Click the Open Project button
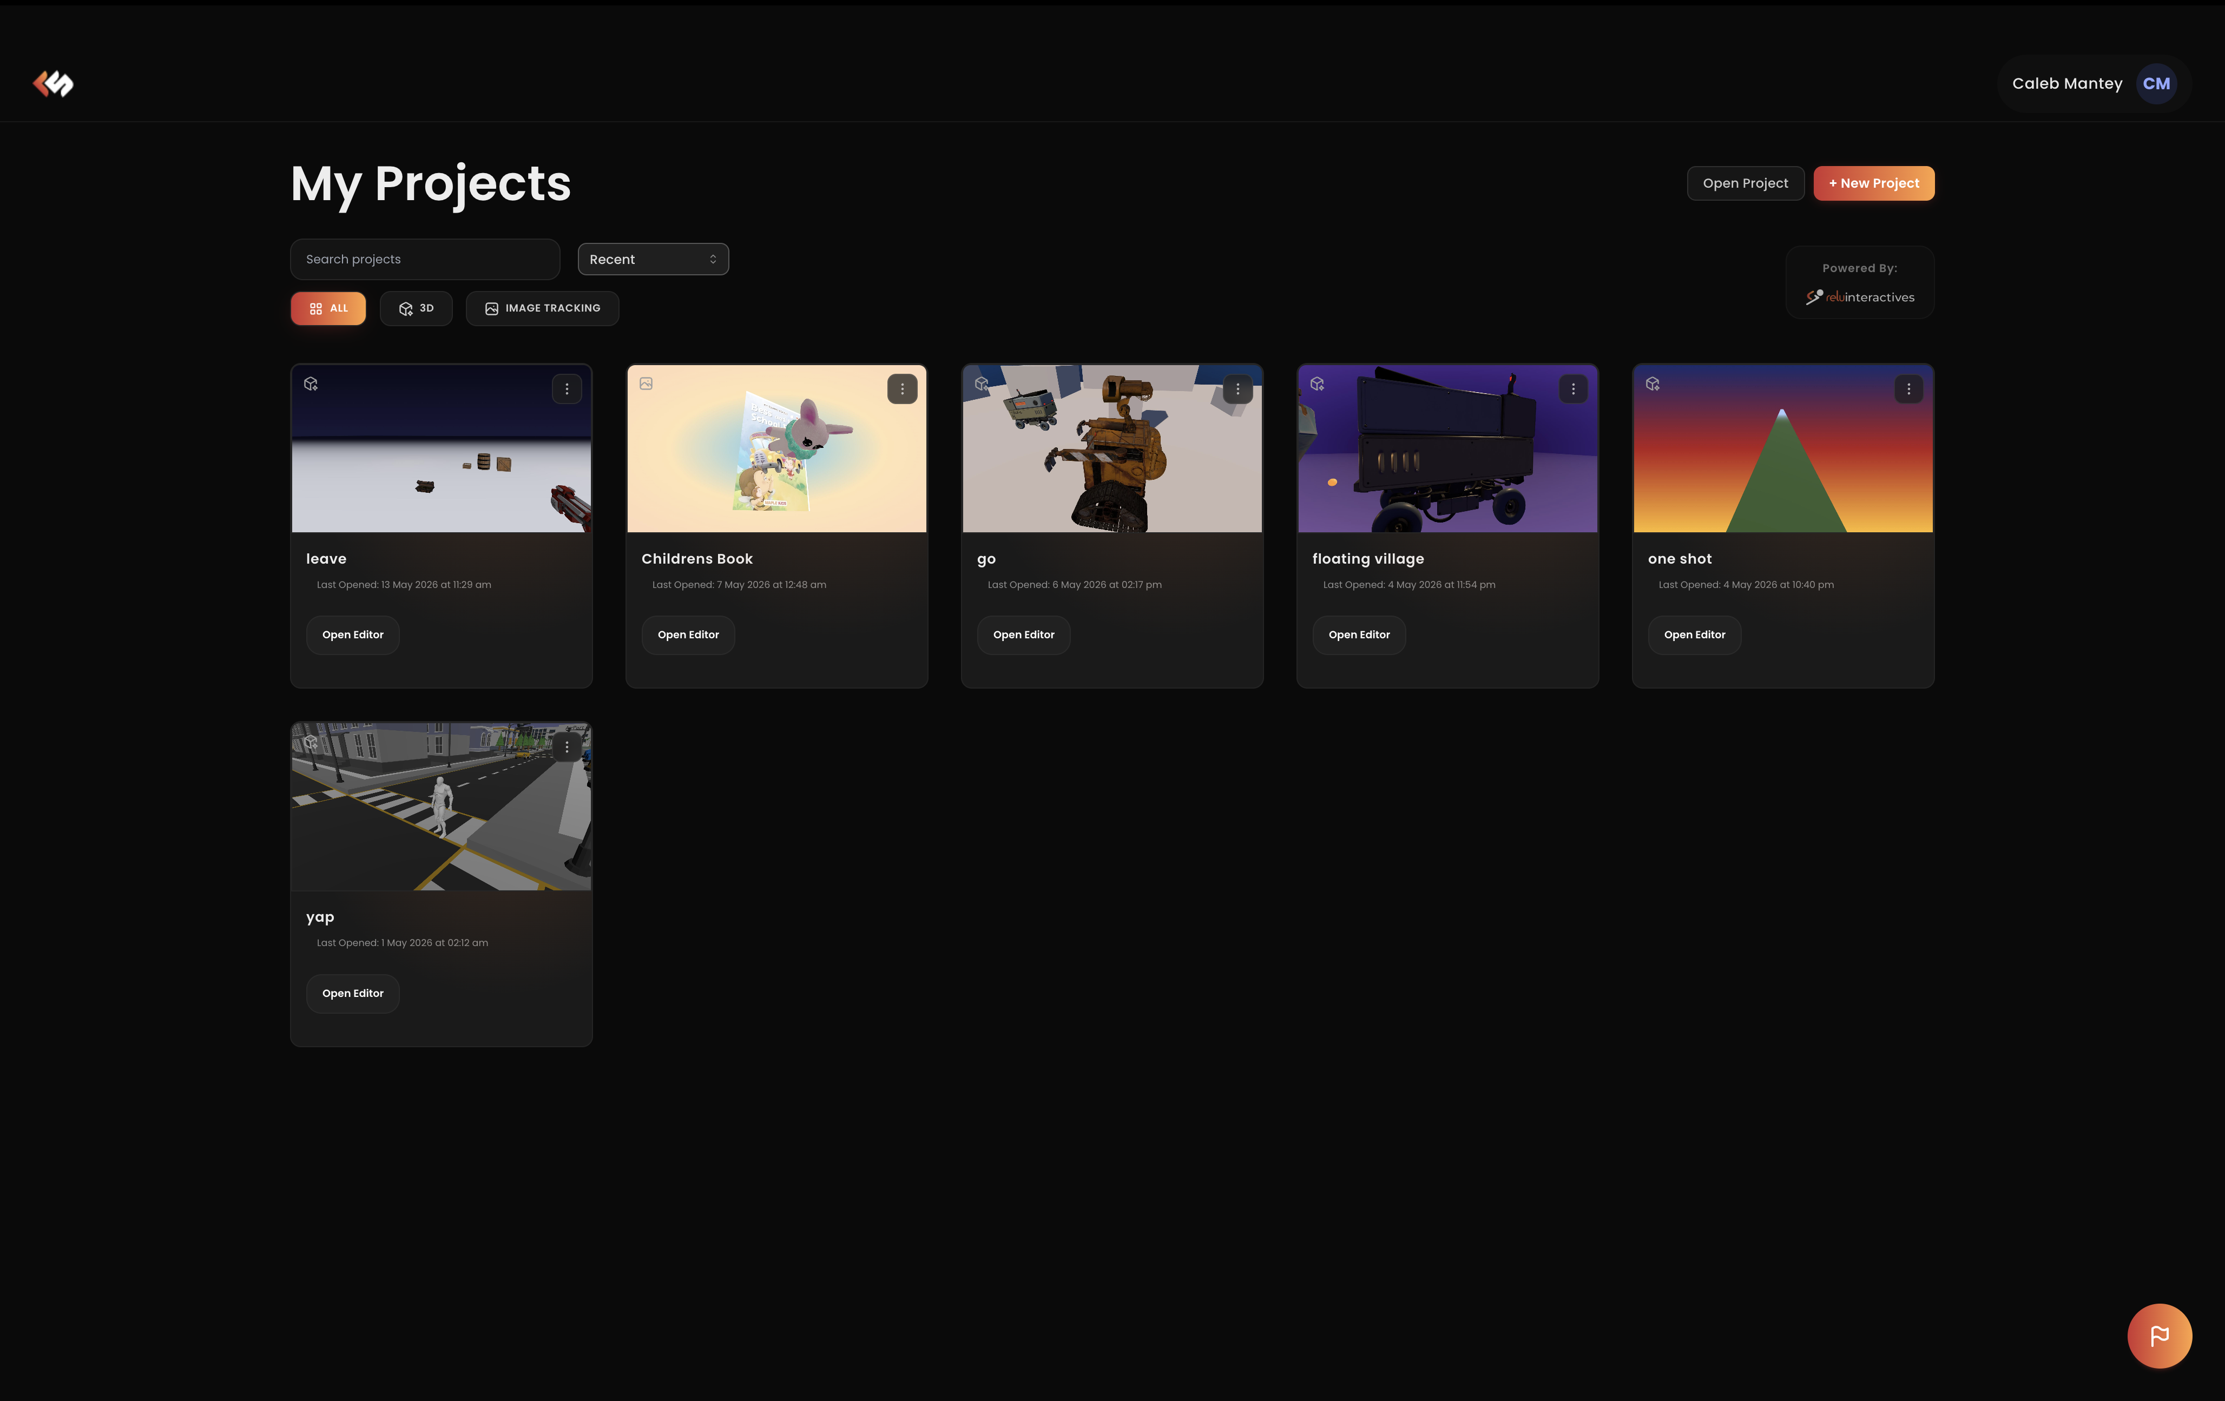Viewport: 2225px width, 1401px height. coord(1745,183)
